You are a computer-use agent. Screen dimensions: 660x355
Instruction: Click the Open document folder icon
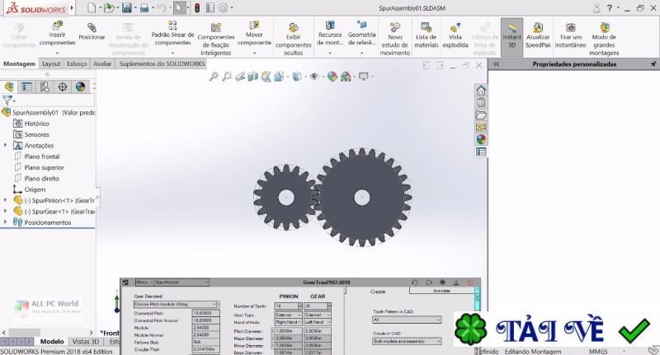(x=109, y=7)
